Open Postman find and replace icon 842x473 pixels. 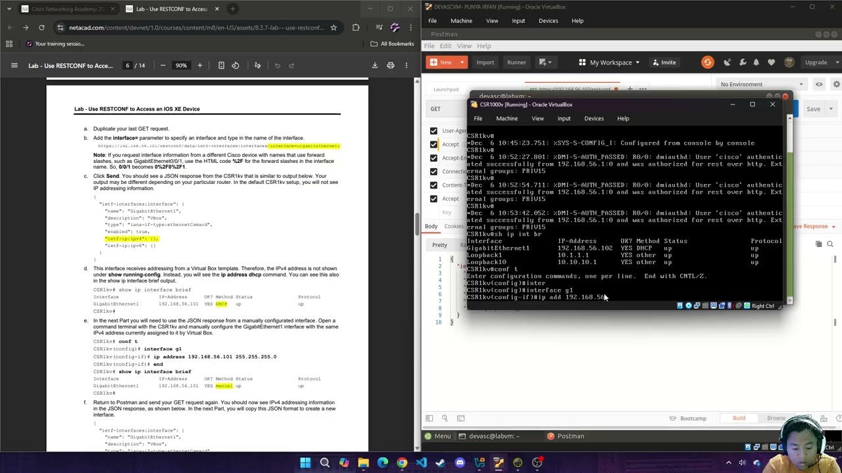445,418
